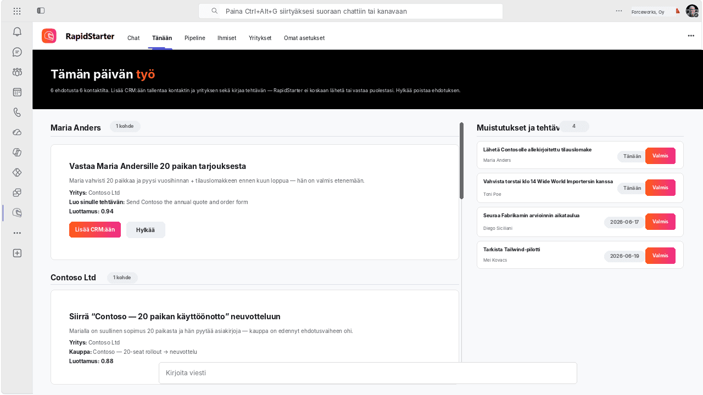Click Tarkista Tailwind-pilotti task title
Viewport: 703px width, 395px height.
[x=512, y=250]
